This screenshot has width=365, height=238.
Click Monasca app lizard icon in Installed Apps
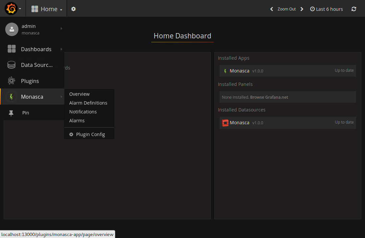pyautogui.click(x=225, y=71)
